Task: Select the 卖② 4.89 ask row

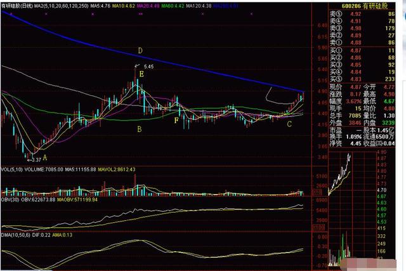Action: point(362,36)
